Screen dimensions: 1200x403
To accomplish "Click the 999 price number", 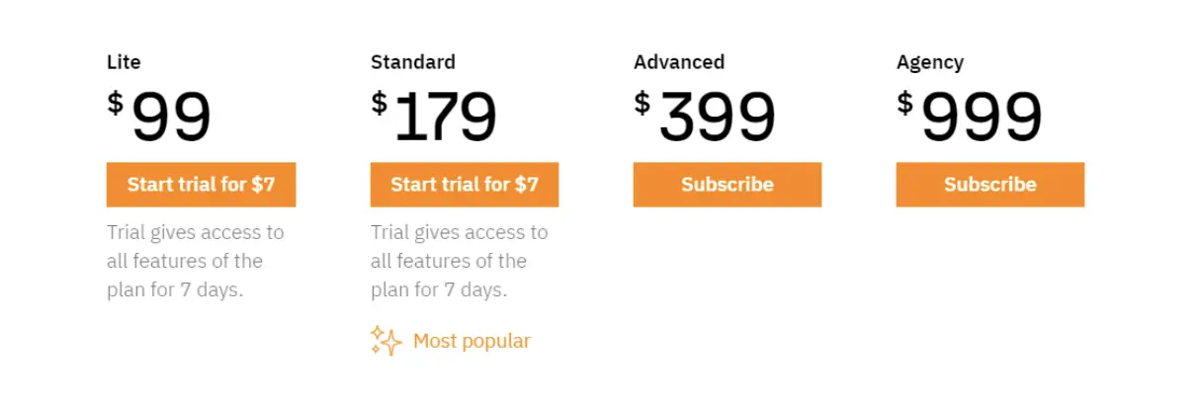I will 982,118.
